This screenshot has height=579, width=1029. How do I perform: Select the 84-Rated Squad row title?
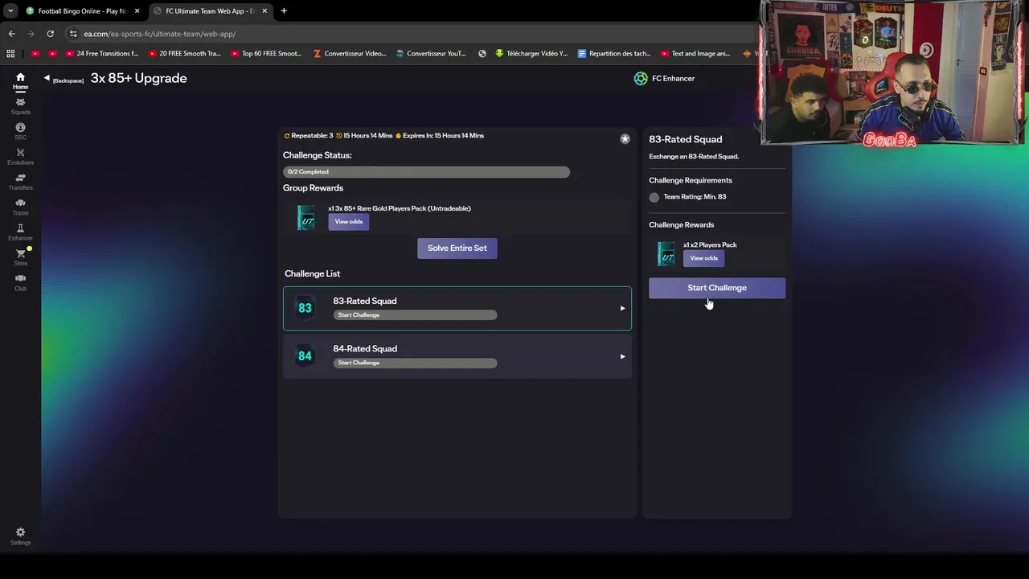point(365,348)
